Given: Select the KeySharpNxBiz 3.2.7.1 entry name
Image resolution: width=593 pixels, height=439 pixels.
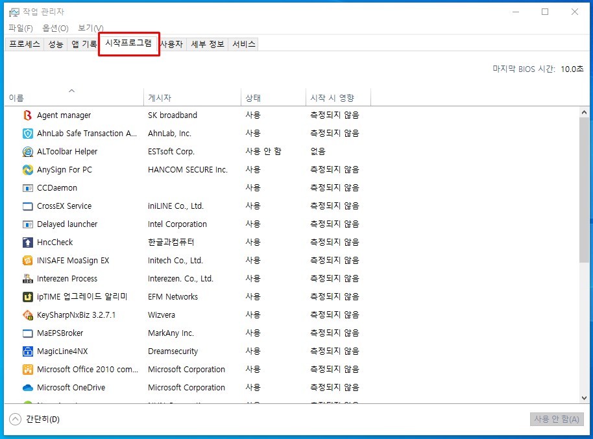Looking at the screenshot, I should 76,314.
